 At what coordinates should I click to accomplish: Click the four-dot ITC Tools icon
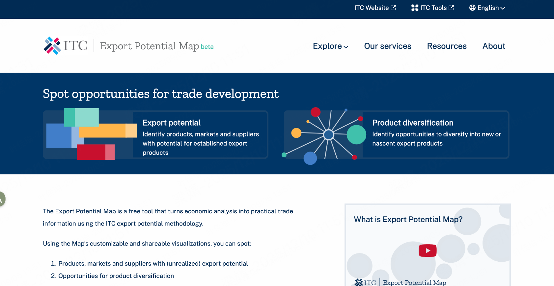(x=415, y=8)
